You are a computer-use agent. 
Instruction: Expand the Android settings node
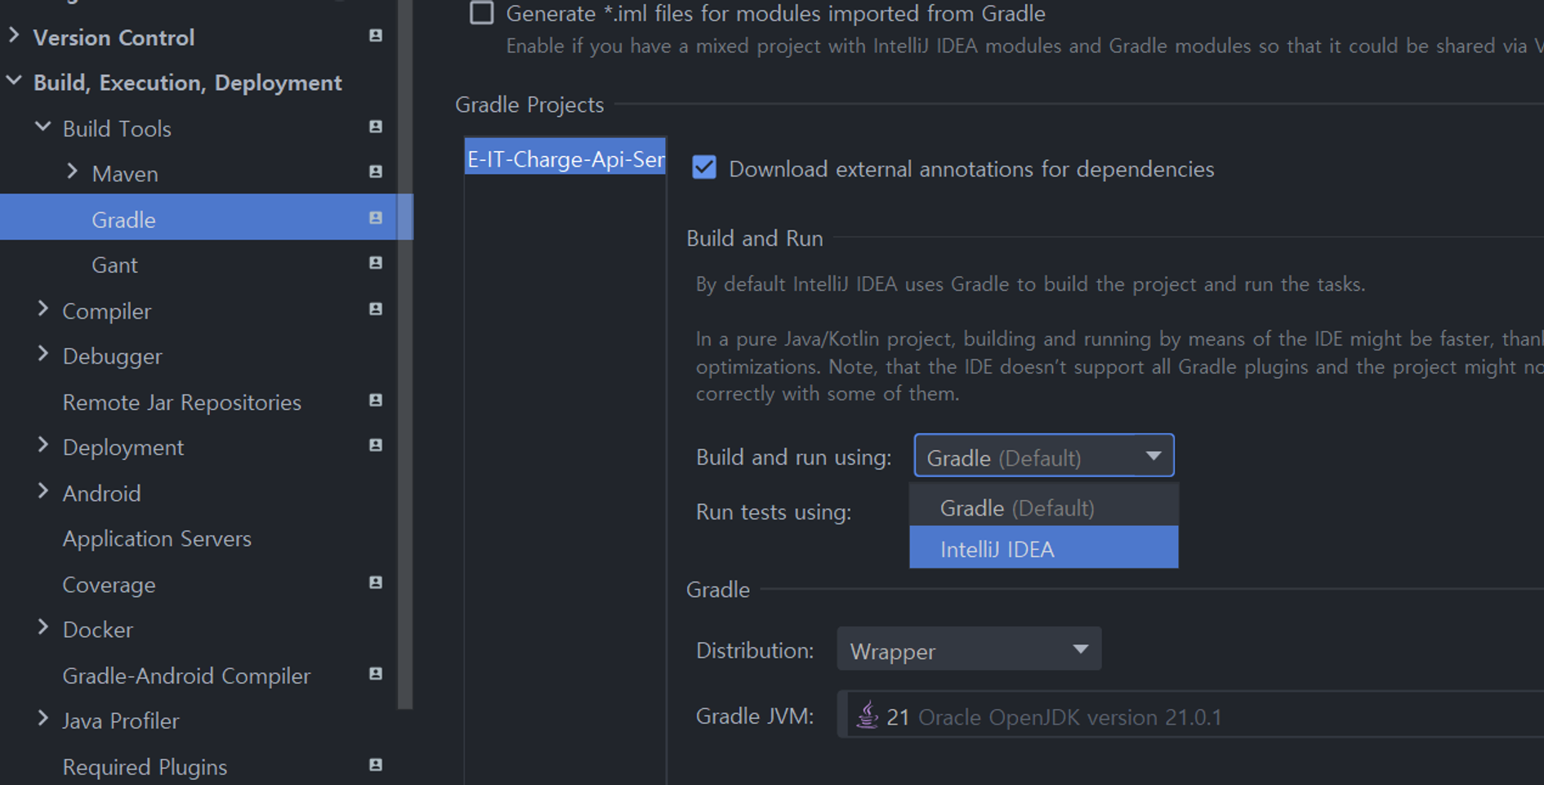(x=42, y=490)
